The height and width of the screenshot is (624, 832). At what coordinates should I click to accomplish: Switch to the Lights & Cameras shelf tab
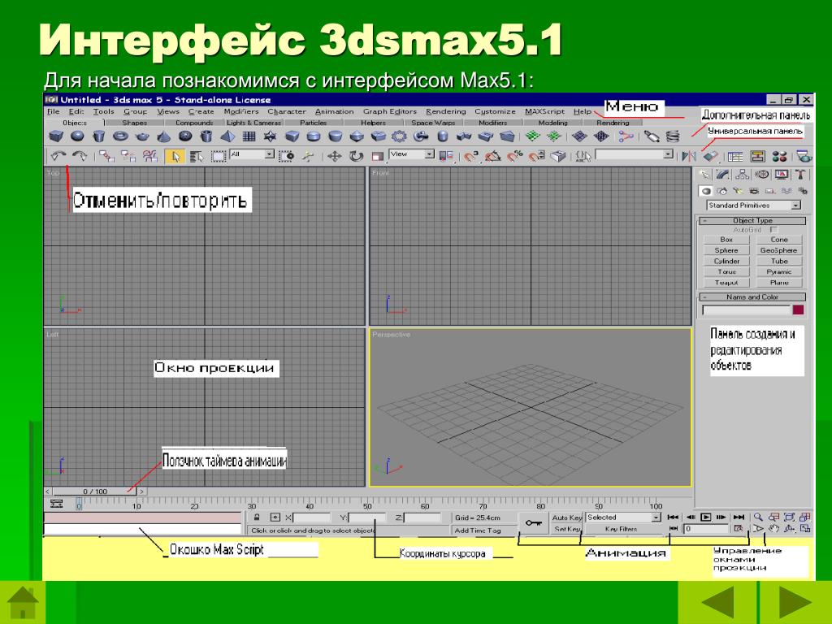[254, 123]
